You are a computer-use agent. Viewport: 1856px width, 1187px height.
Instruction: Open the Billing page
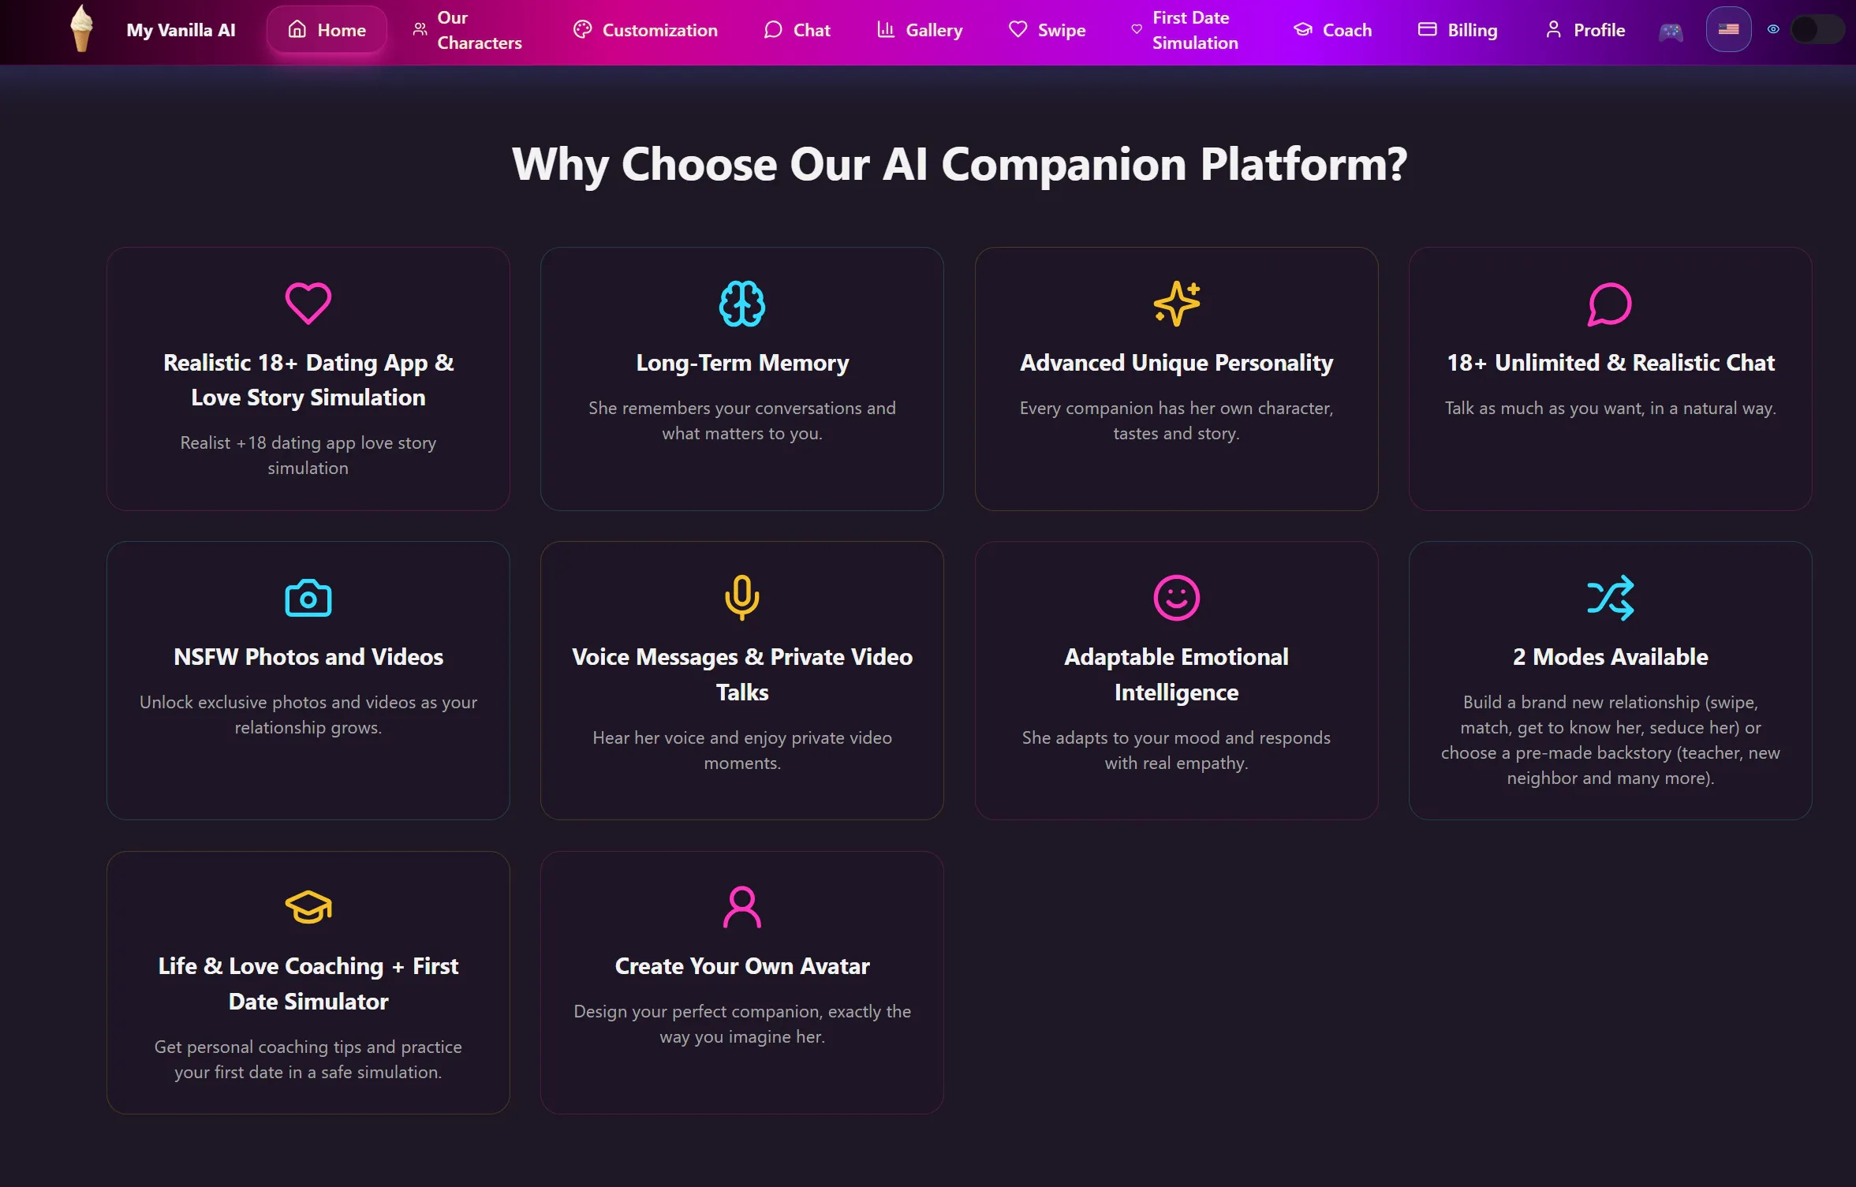point(1458,30)
